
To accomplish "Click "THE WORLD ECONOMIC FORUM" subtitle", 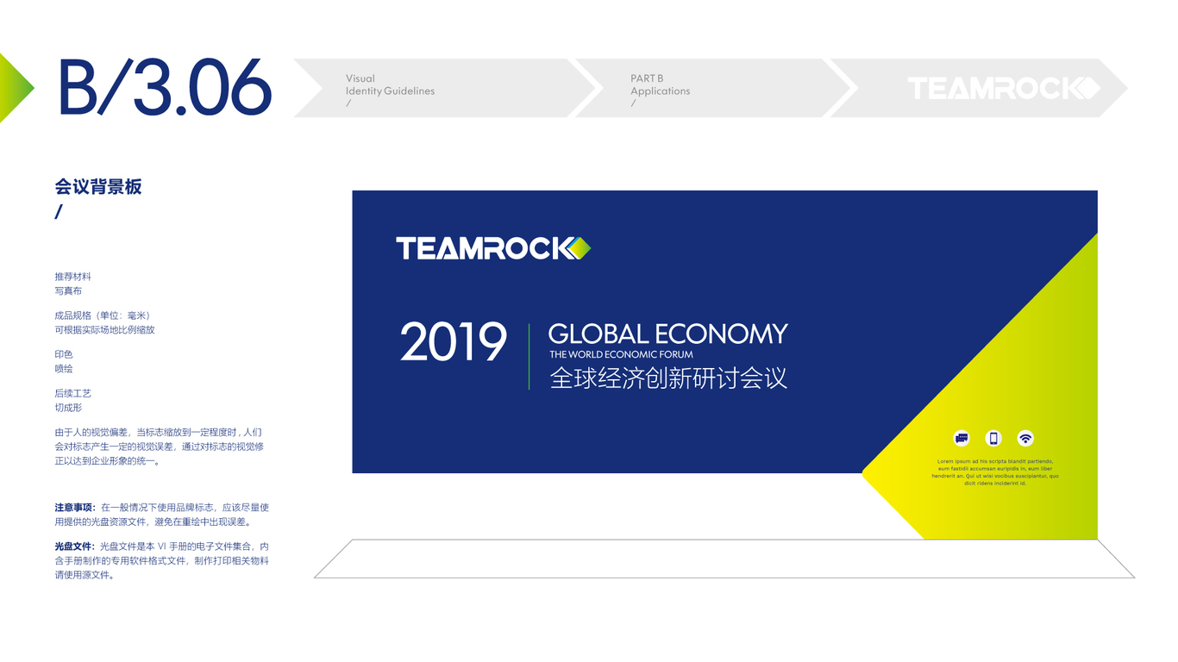I will pos(621,354).
